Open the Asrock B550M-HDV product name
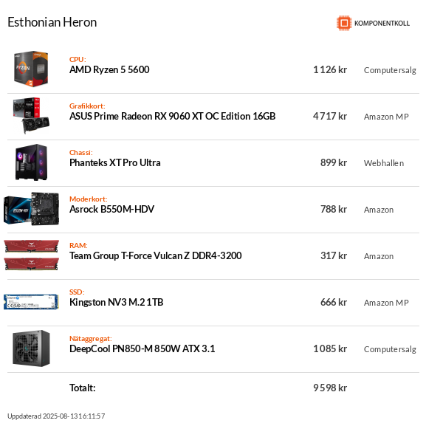426x426 pixels. pyautogui.click(x=111, y=209)
